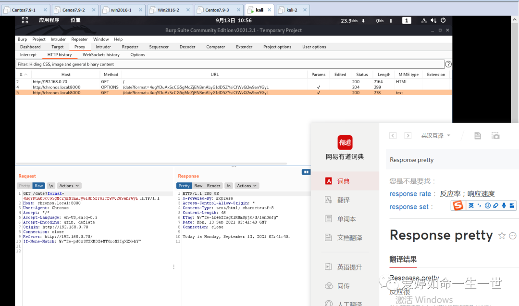
Task: Open the WebSockets history sub-tab
Action: pos(101,55)
